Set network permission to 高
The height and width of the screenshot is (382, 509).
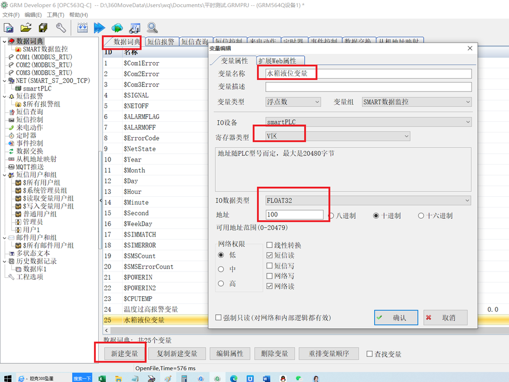(x=221, y=283)
